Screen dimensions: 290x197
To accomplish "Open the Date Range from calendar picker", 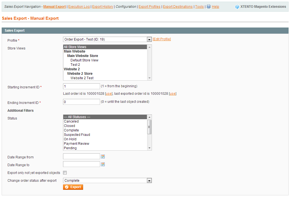I will [103, 156].
